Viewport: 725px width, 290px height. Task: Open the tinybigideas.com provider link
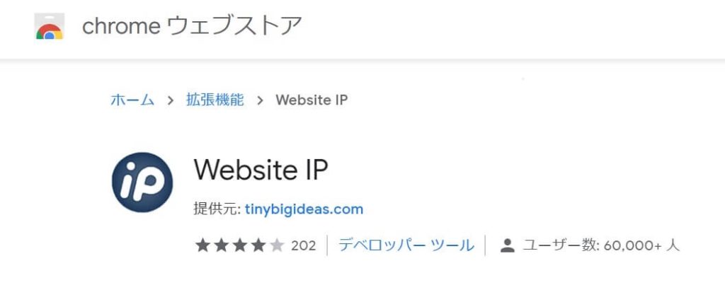[304, 209]
